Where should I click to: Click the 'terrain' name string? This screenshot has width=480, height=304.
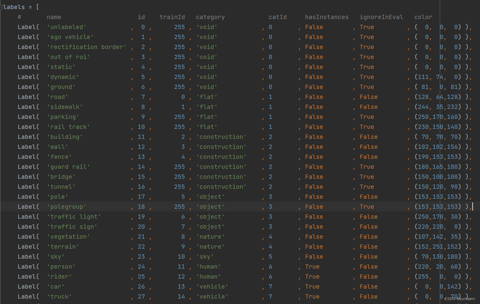[63, 247]
